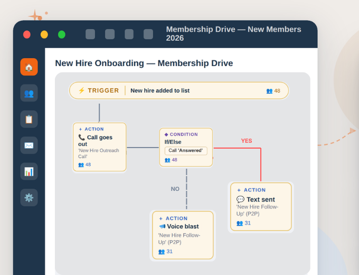Open the Home sidebar icon
Viewport: 359px width, 275px height.
tap(29, 67)
